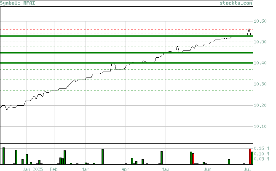Viewport: 276px width, 171px height.
Task: Select the 10.50 price axis label
Action: pos(260,42)
